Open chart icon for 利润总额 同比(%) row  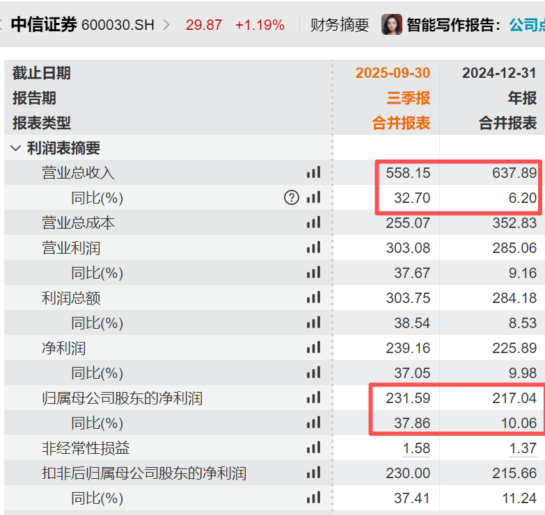pos(313,322)
